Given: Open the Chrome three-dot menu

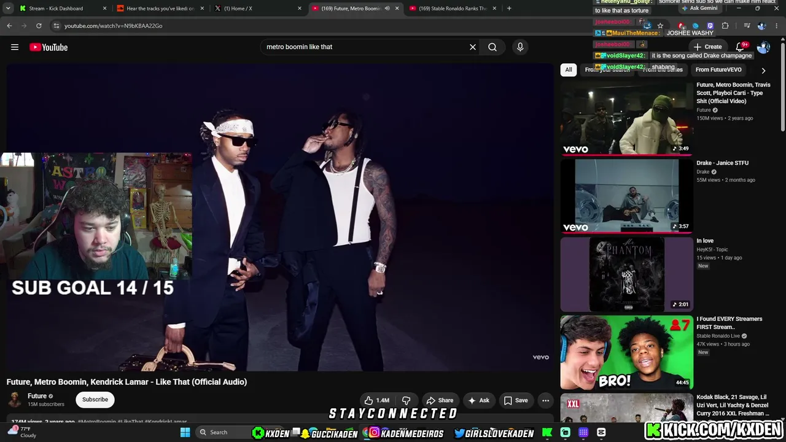Looking at the screenshot, I should [x=777, y=26].
